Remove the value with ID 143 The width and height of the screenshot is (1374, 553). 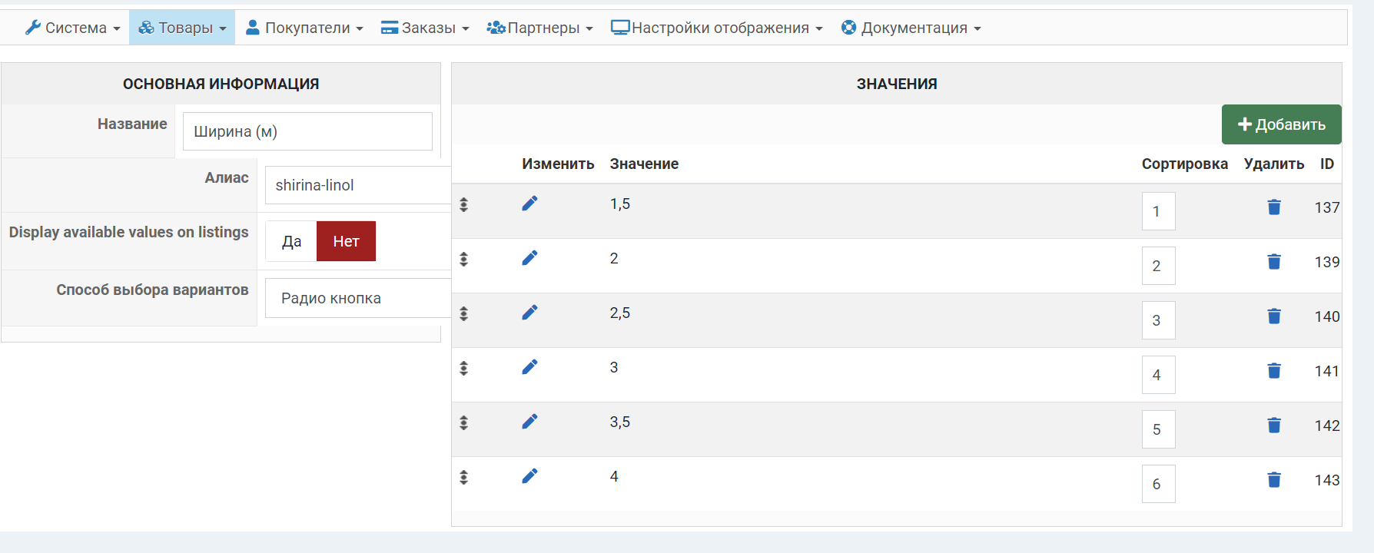point(1273,480)
